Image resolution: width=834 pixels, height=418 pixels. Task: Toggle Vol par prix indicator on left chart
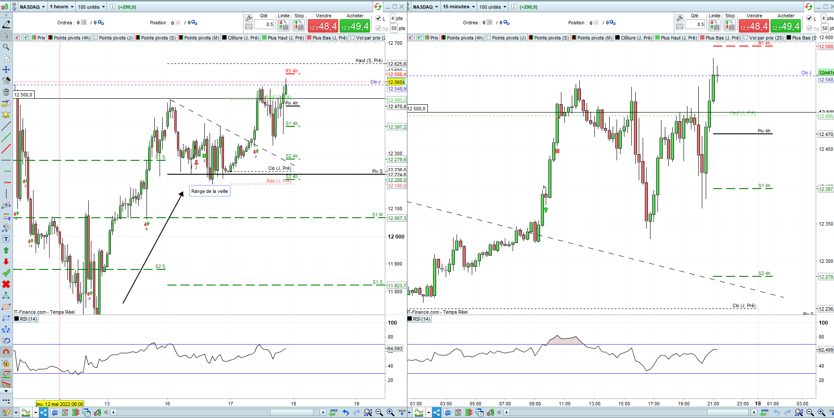(x=368, y=38)
